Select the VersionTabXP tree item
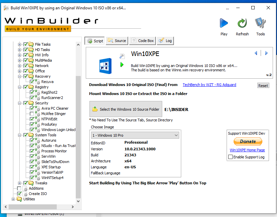The height and width of the screenshot is (217, 277). coord(52,172)
